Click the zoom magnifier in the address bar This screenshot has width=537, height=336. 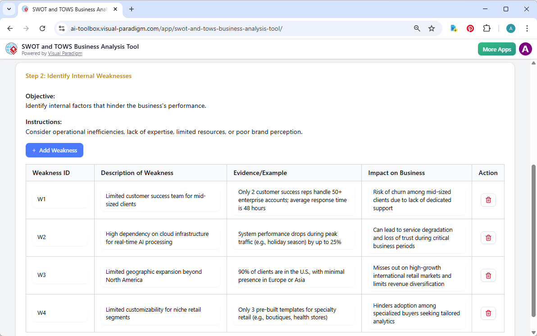coord(417,28)
